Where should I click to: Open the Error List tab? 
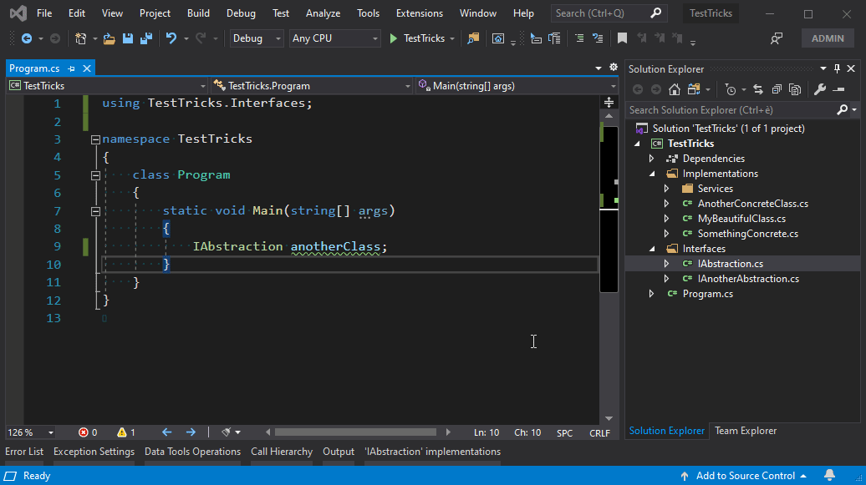click(24, 452)
